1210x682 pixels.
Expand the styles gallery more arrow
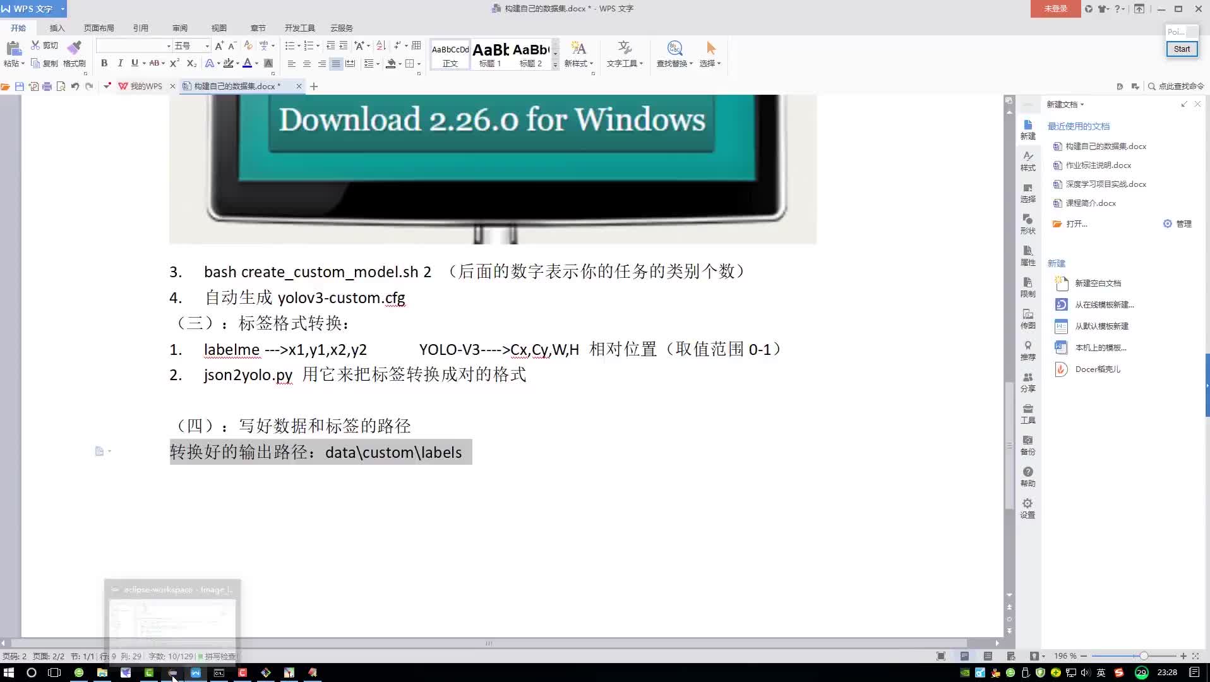[555, 65]
